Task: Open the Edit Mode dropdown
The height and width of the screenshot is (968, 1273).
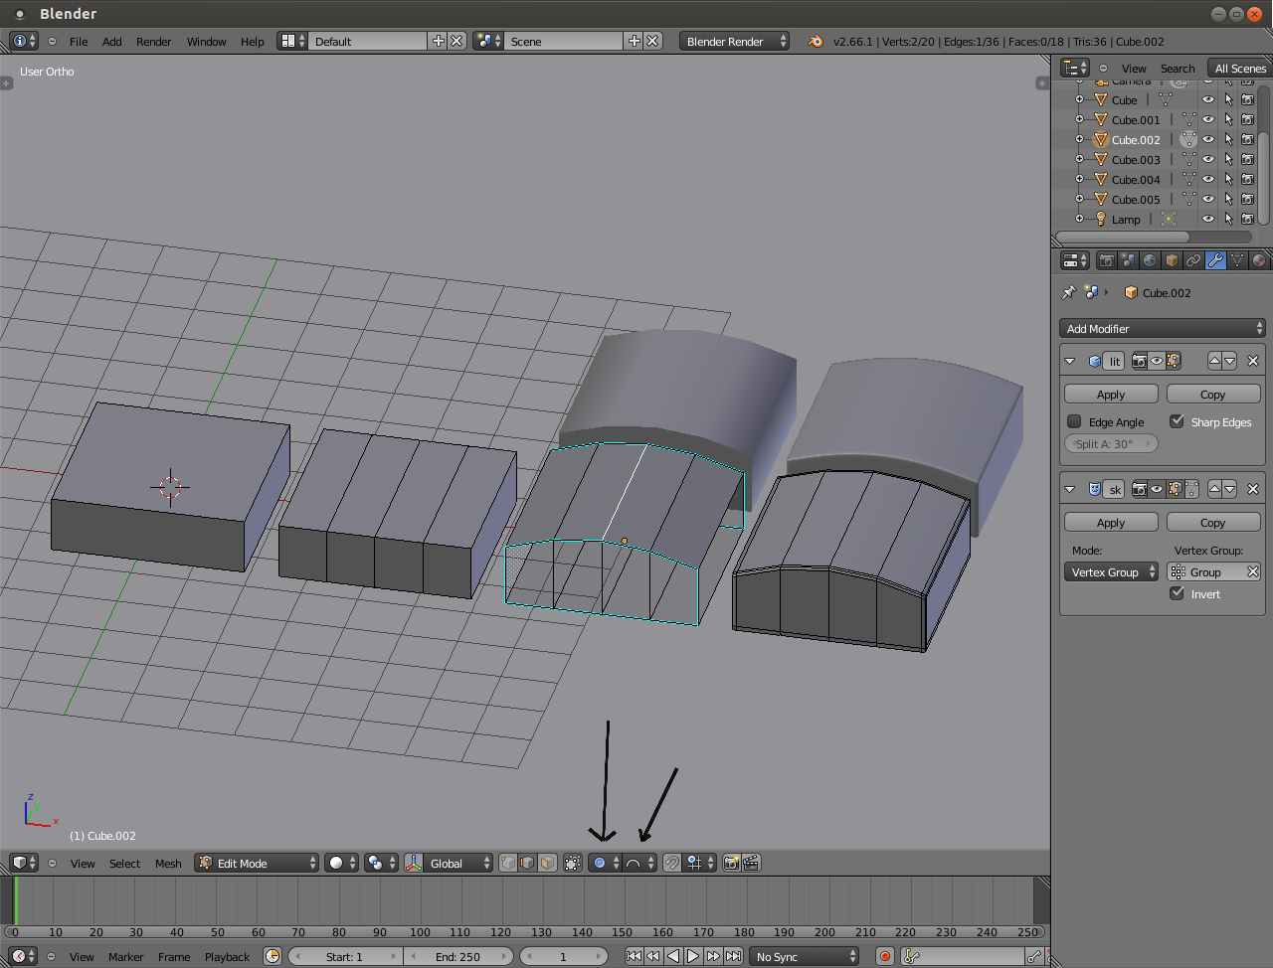Action: click(x=257, y=863)
